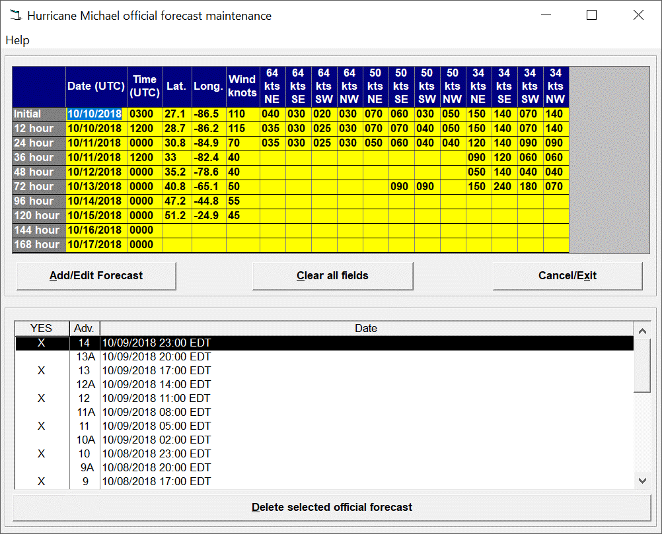Screen dimensions: 662x534
Task: Click the Adv. column header
Action: coord(84,328)
